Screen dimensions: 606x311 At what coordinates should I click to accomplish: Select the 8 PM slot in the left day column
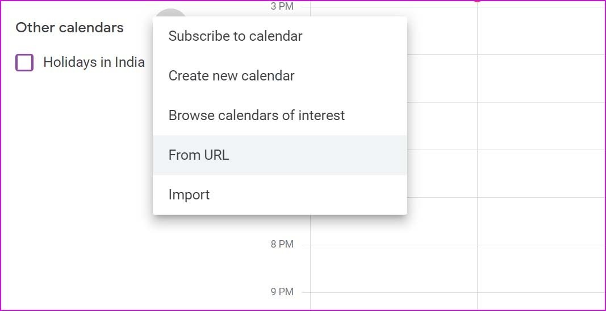click(x=394, y=268)
